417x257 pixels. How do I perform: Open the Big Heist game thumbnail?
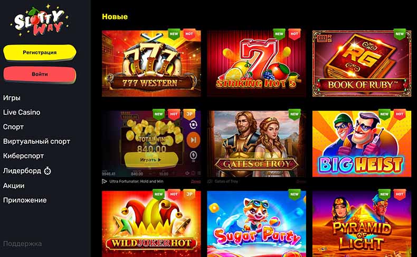click(x=362, y=144)
